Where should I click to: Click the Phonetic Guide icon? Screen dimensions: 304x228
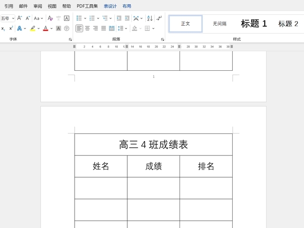click(58, 18)
